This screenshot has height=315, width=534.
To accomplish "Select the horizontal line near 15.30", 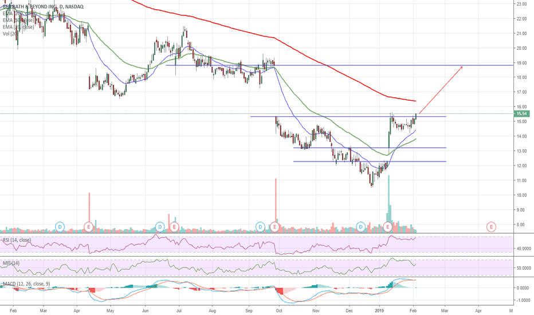I will 348,117.
